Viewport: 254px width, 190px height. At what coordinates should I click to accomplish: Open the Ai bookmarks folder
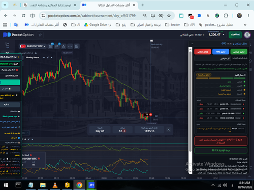pyautogui.click(x=76, y=25)
